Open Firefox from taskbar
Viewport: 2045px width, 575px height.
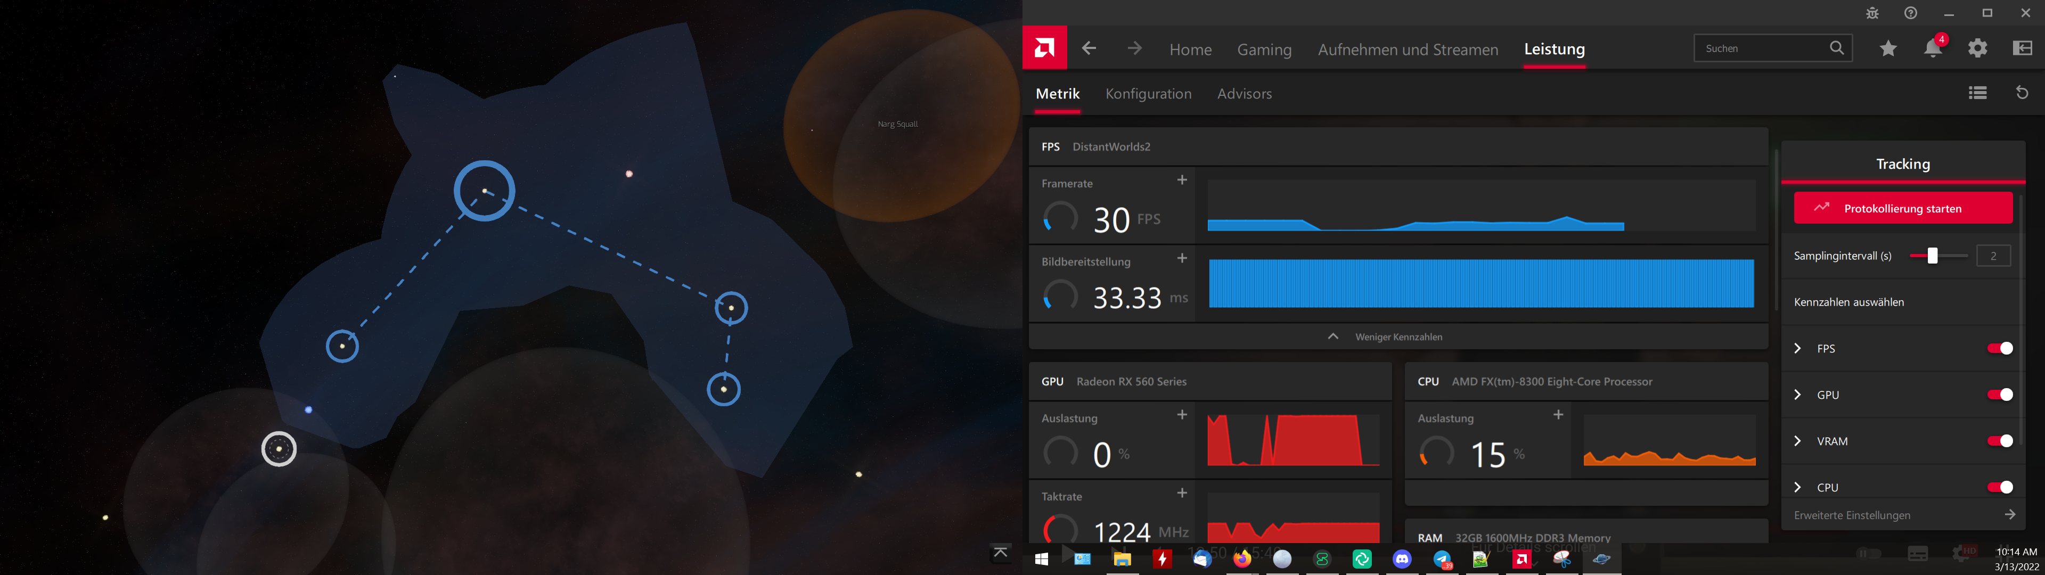pos(1242,559)
